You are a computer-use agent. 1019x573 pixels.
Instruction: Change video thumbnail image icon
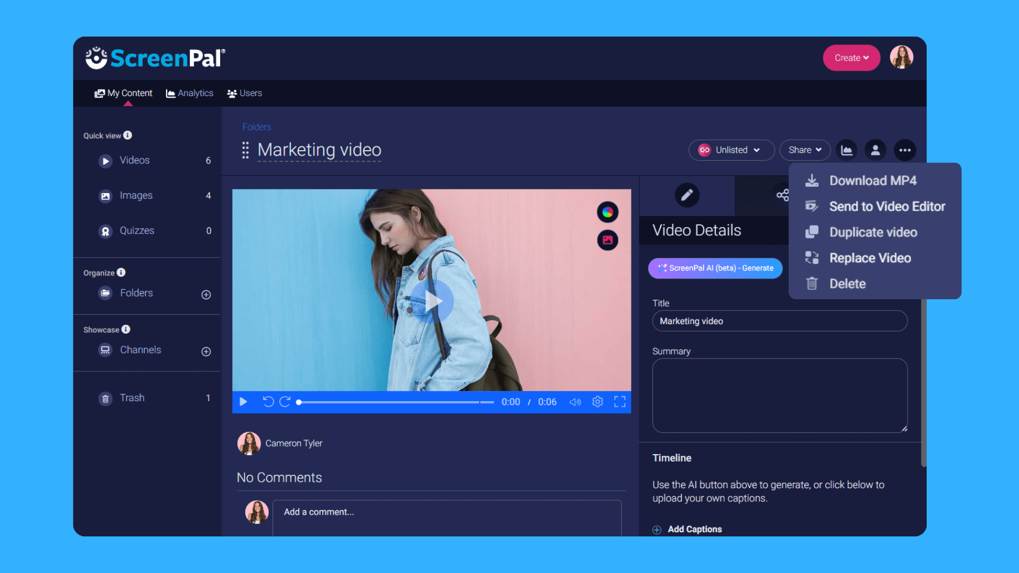[x=608, y=240]
